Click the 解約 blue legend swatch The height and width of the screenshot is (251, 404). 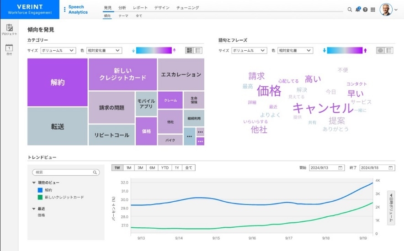tap(40, 190)
